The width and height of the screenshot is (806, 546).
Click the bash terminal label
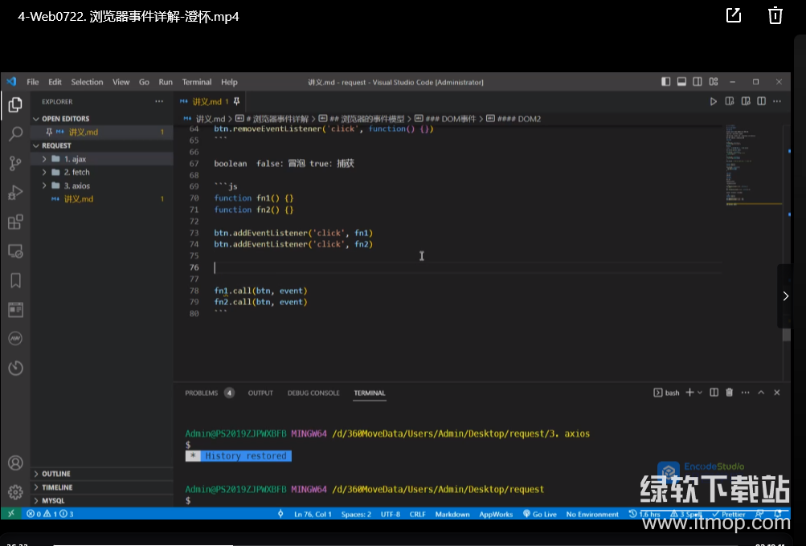point(666,393)
